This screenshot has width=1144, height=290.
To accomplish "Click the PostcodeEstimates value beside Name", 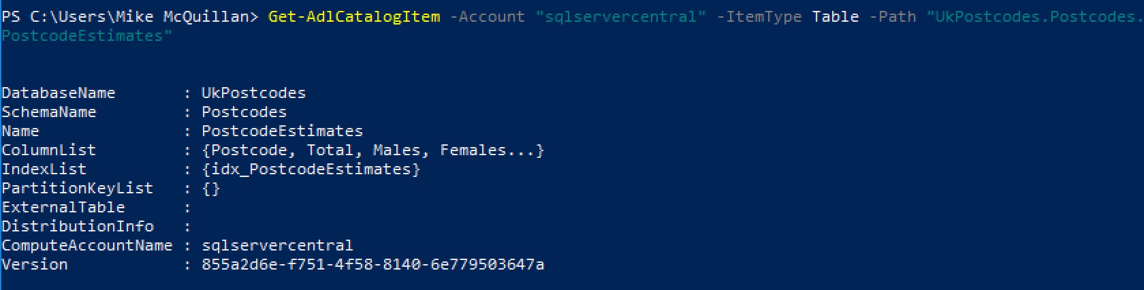I will tap(282, 131).
